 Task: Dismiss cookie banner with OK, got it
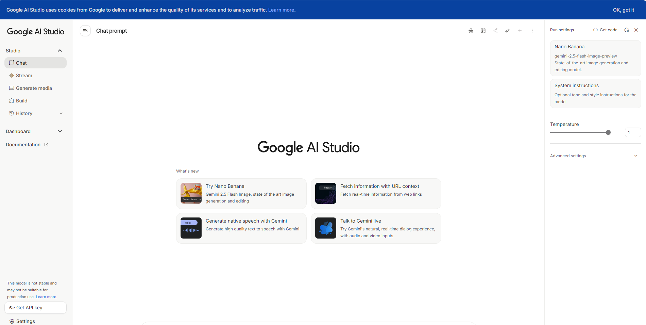pyautogui.click(x=624, y=10)
